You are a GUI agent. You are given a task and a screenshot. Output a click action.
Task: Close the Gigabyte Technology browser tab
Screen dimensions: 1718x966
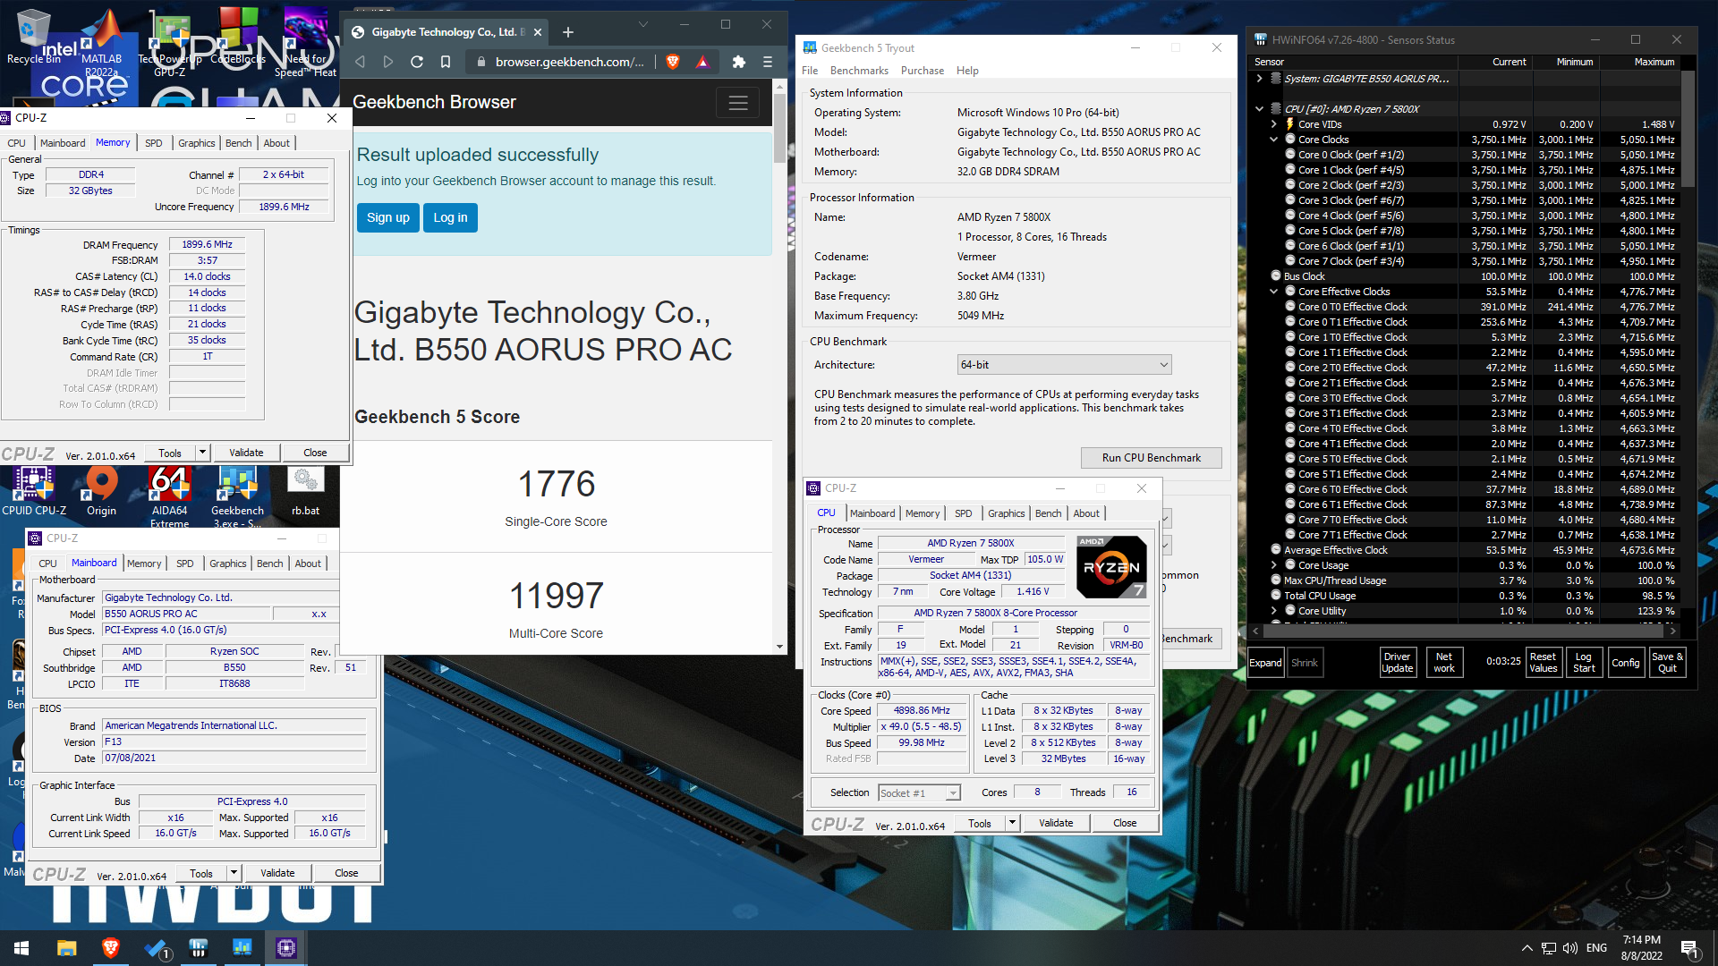(538, 32)
